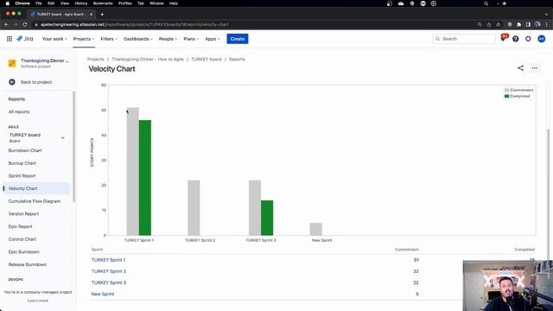
Task: Expand the TURKEY board selector chevron
Action: pyautogui.click(x=63, y=137)
